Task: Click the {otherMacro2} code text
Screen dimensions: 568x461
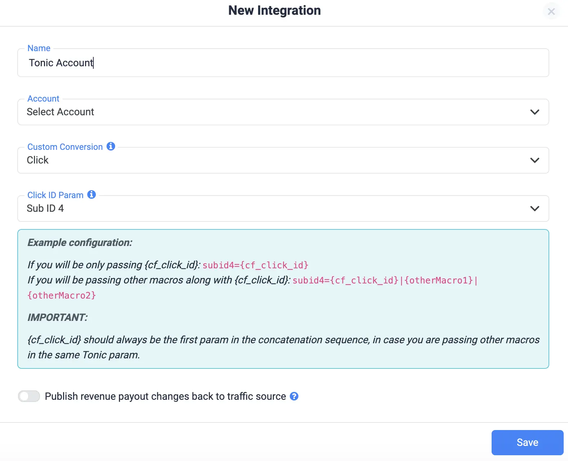Action: pos(62,296)
